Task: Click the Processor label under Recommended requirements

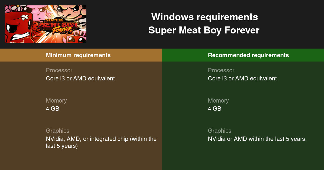Action: click(221, 70)
